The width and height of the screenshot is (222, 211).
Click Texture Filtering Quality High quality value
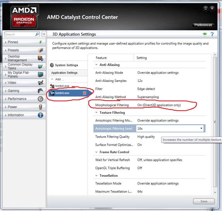[x=146, y=137]
